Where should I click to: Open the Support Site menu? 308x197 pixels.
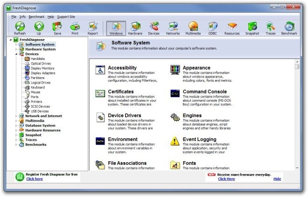coord(66,17)
